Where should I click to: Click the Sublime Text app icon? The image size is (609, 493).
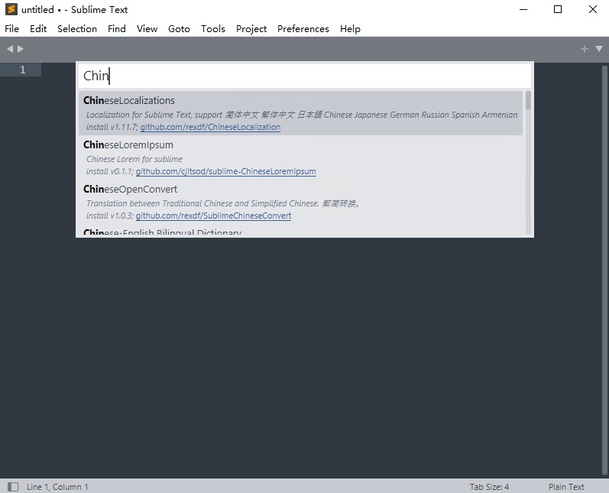click(x=11, y=9)
